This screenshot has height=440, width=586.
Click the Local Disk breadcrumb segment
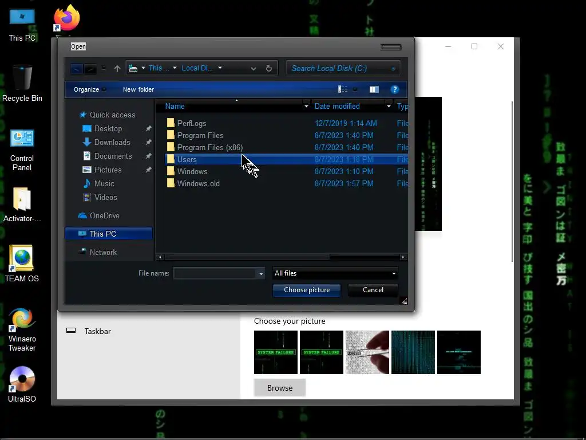(x=197, y=68)
